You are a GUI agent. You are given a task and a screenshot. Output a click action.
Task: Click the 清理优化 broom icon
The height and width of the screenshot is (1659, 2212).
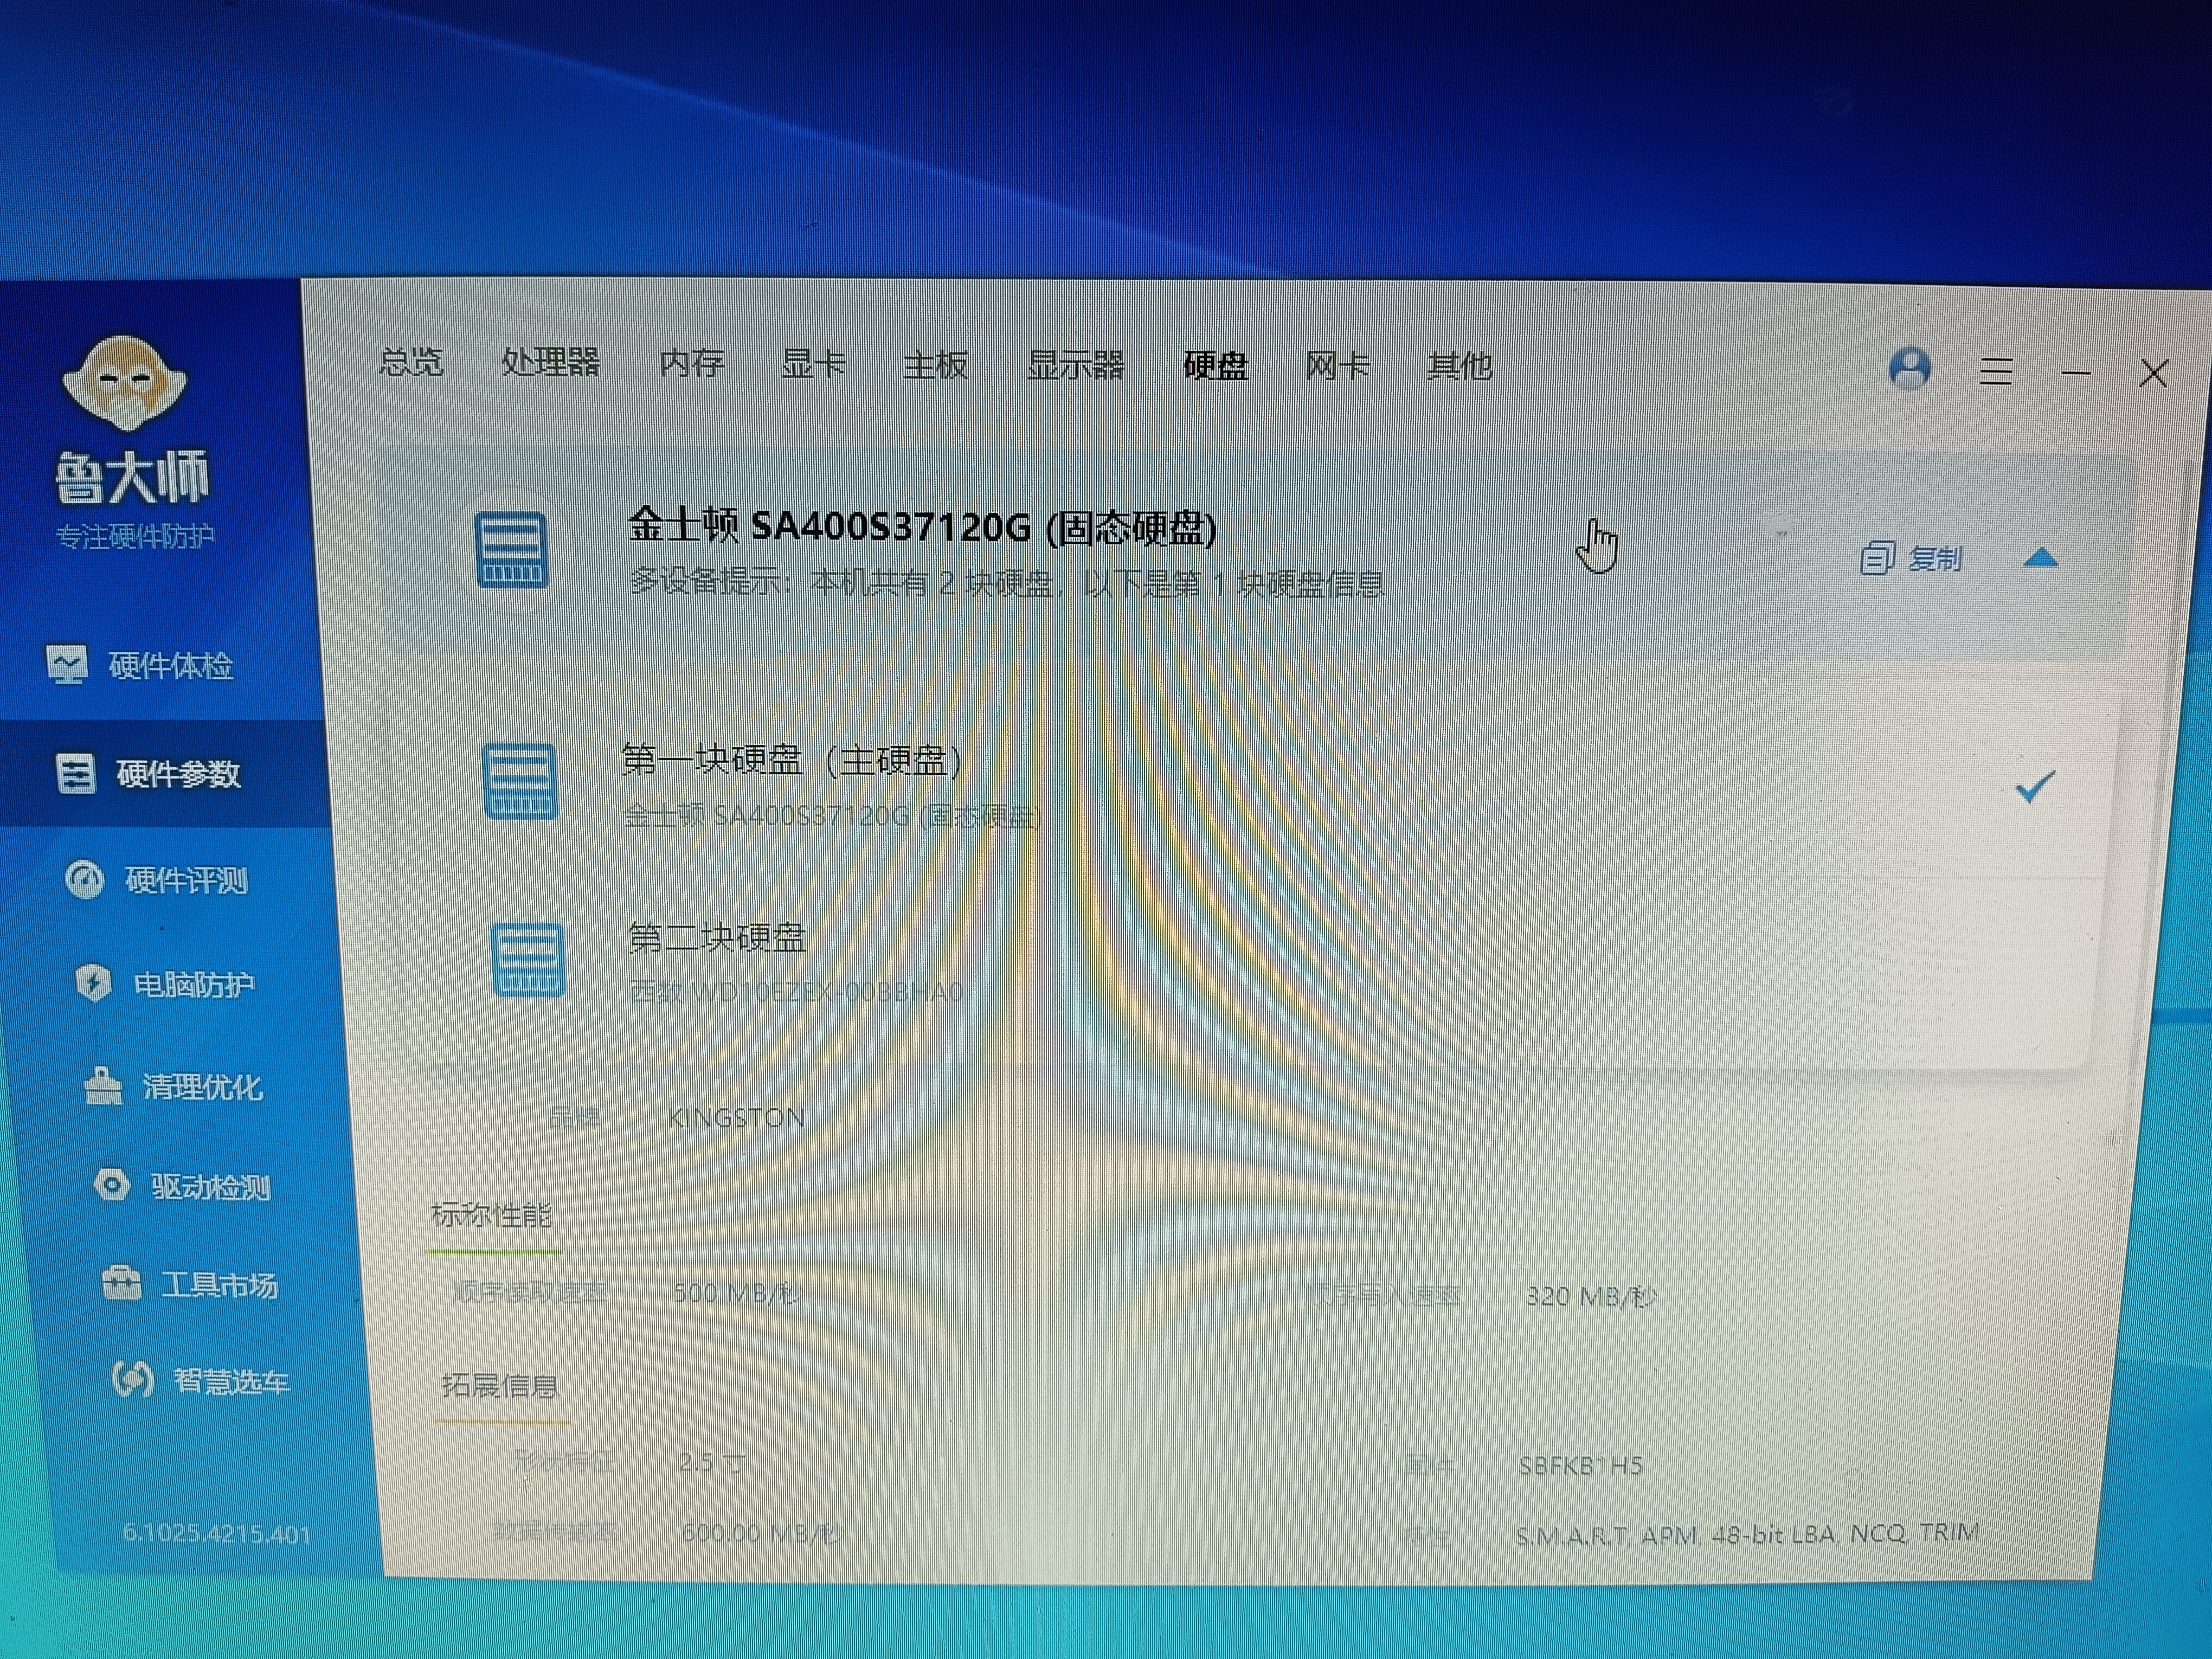pos(102,1086)
